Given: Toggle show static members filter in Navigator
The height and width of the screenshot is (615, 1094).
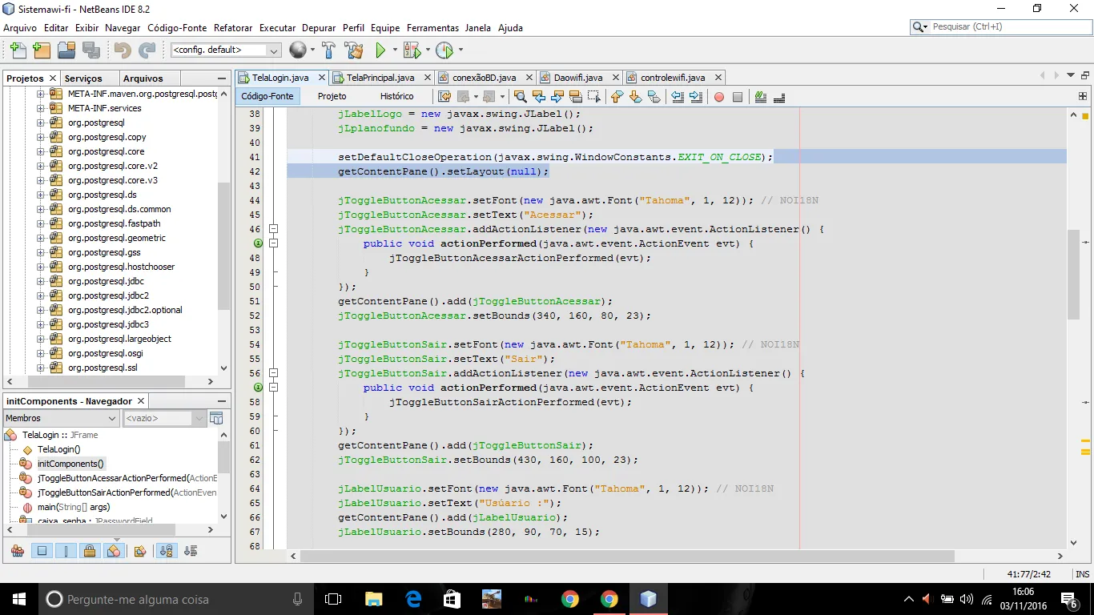Looking at the screenshot, I should point(66,551).
